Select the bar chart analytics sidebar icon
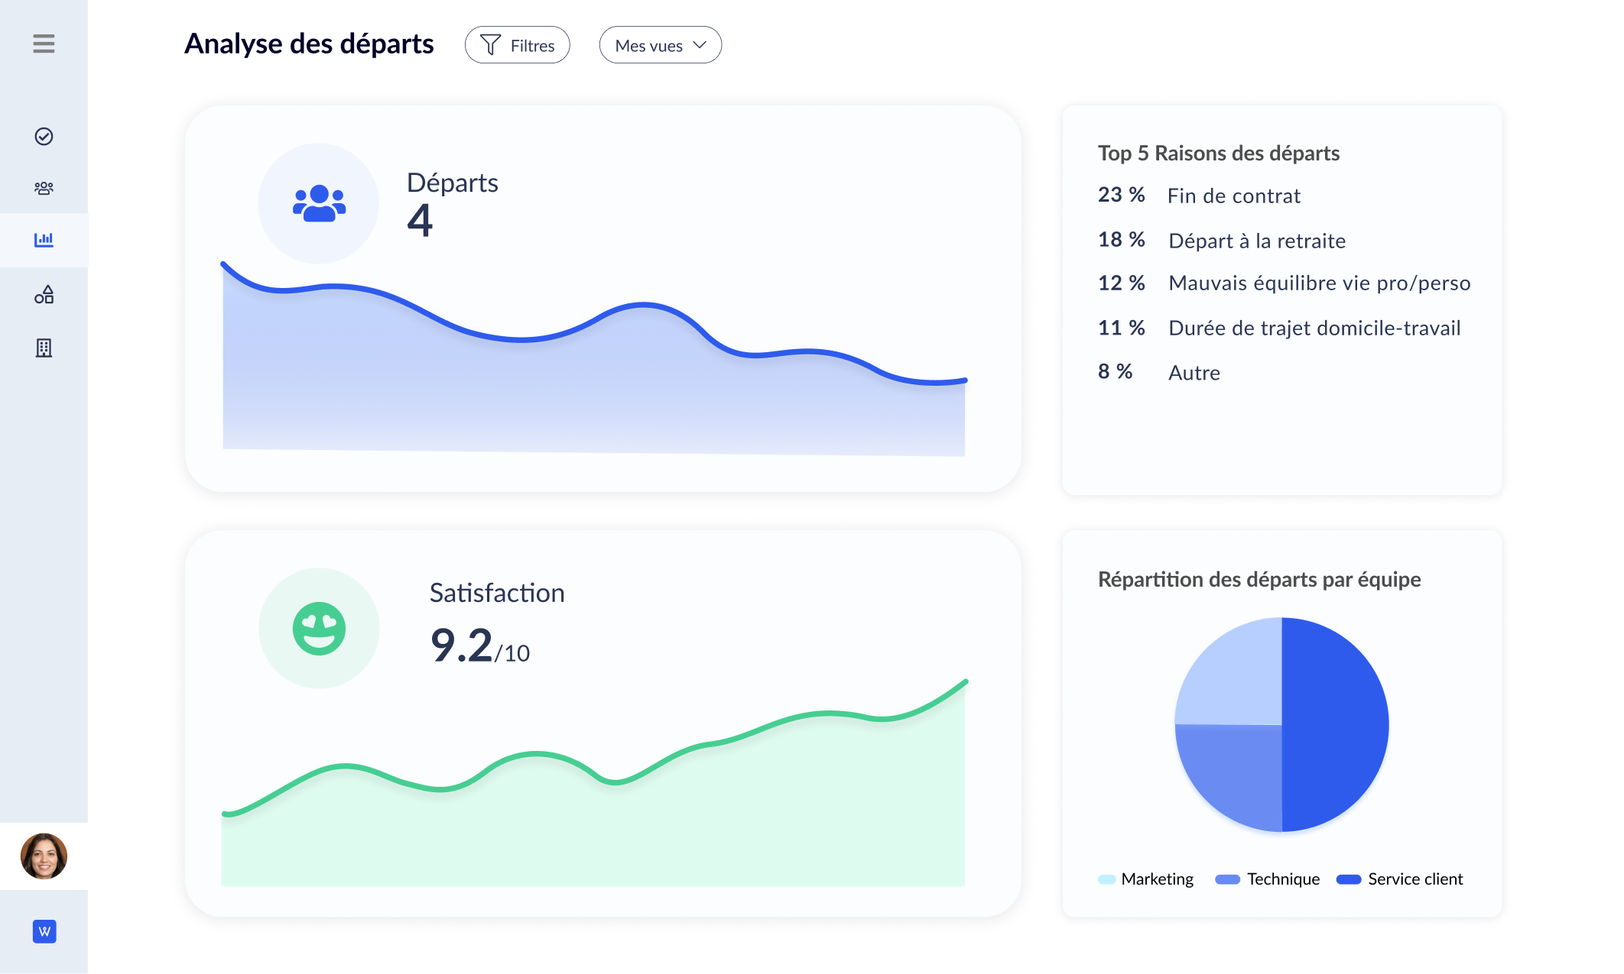Viewport: 1624px width, 974px height. click(44, 240)
